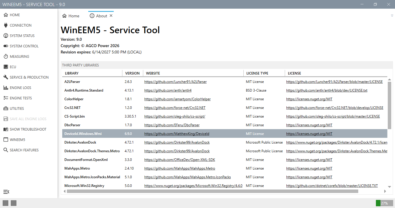The height and width of the screenshot is (208, 395).
Task: Click CS-Script.bin library name
Action: pos(75,116)
